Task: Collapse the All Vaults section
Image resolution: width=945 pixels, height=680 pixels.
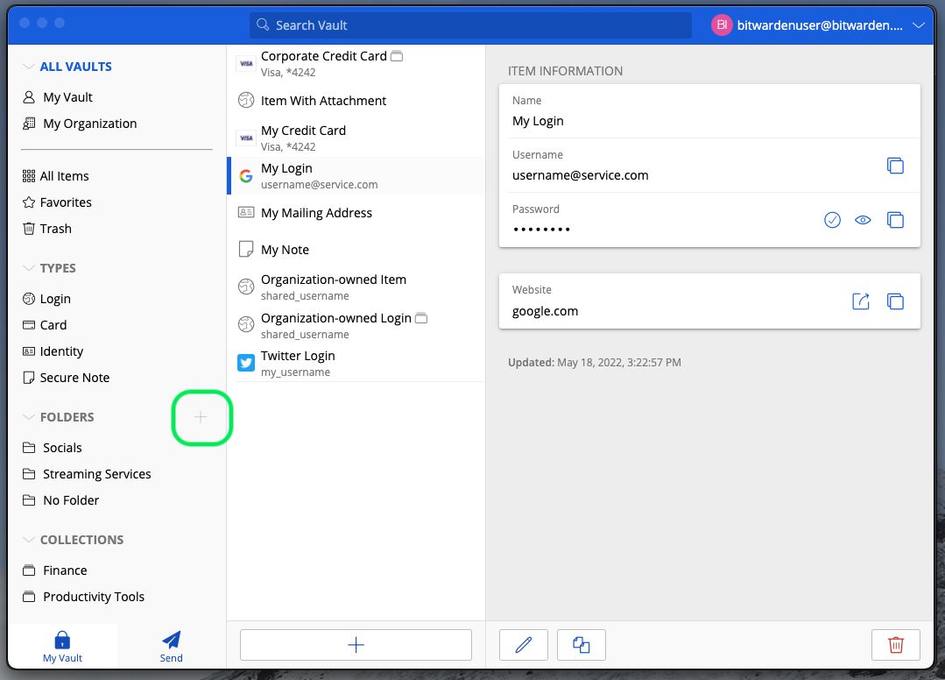Action: pos(28,67)
